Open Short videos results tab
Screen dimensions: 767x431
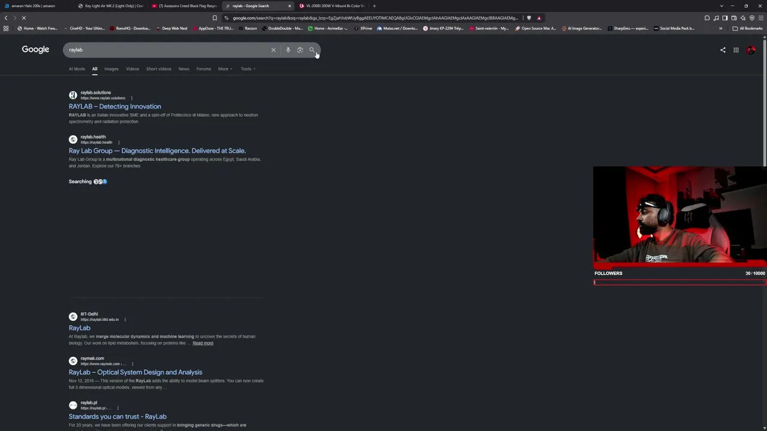coord(159,69)
